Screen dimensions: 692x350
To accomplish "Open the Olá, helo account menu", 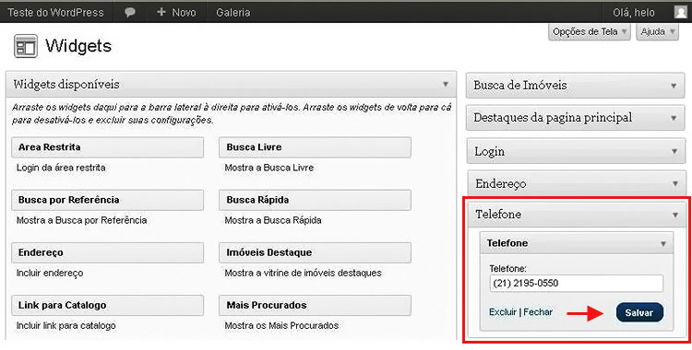I will pos(634,13).
